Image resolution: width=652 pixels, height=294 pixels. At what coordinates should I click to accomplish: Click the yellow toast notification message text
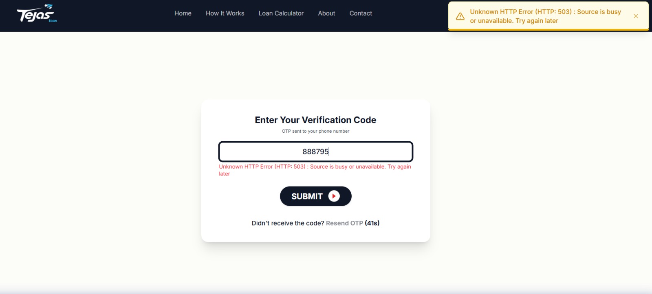pos(545,16)
